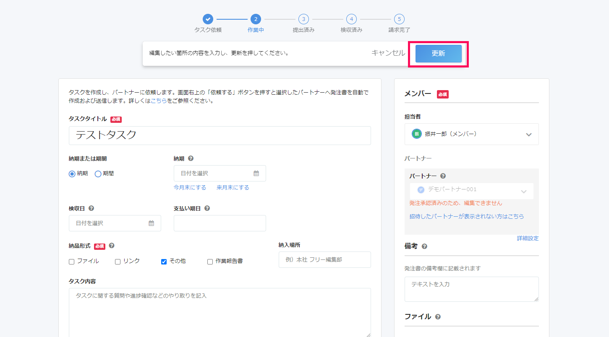Open calendar icon in 納期 date field
The image size is (609, 337).
[256, 173]
